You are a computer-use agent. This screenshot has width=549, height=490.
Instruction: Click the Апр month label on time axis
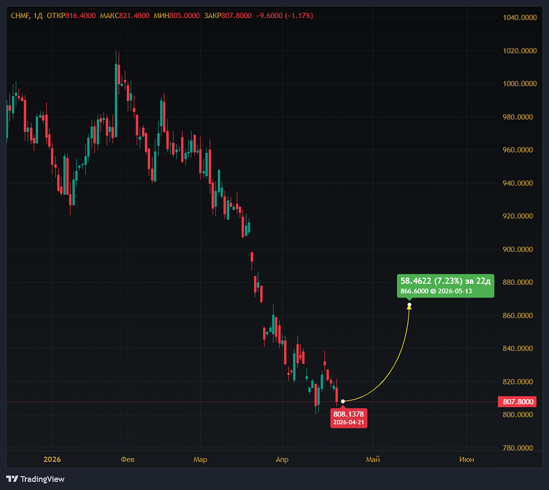282,459
